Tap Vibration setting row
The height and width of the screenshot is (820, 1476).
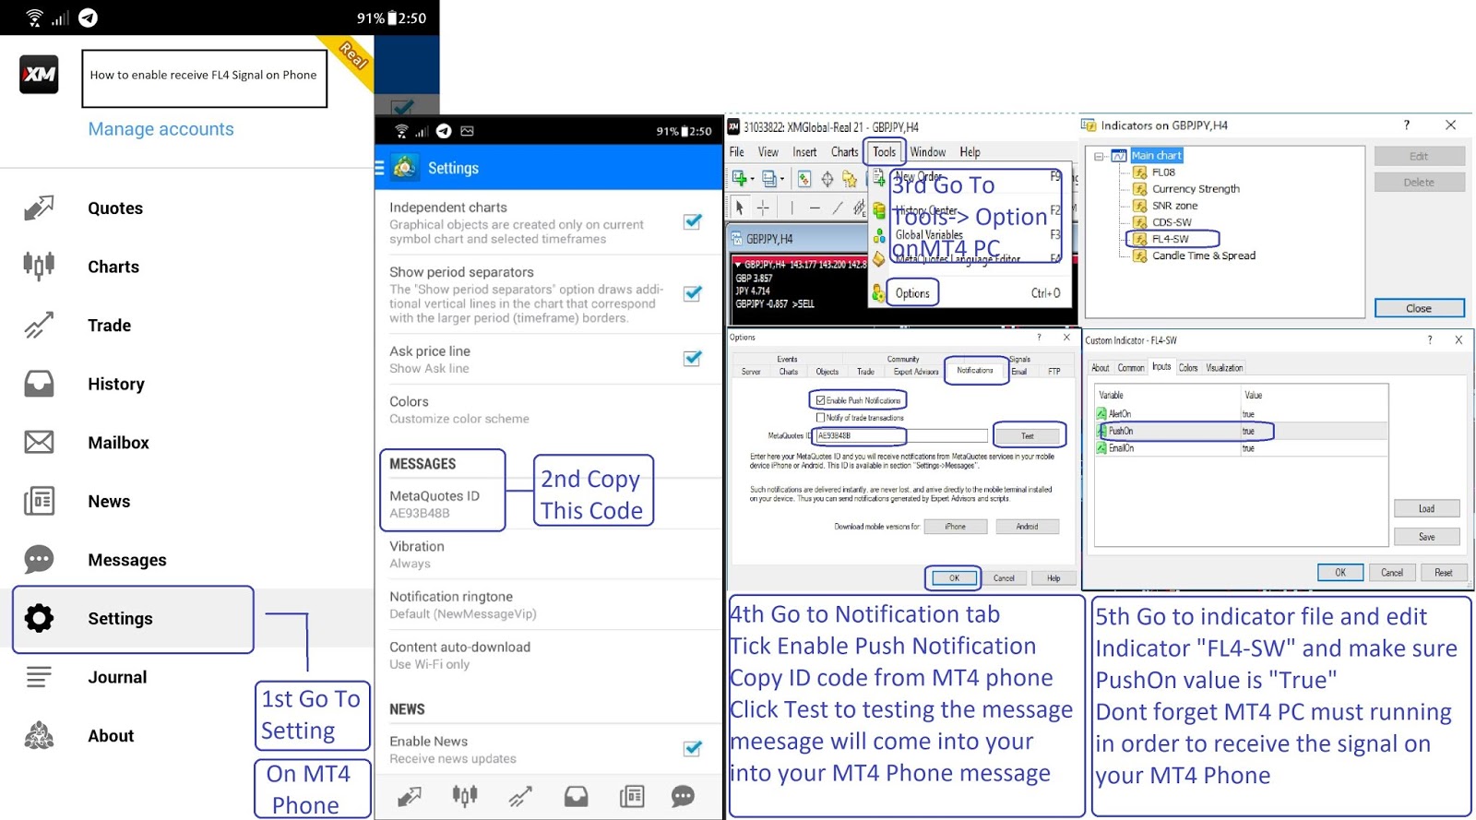(x=550, y=554)
